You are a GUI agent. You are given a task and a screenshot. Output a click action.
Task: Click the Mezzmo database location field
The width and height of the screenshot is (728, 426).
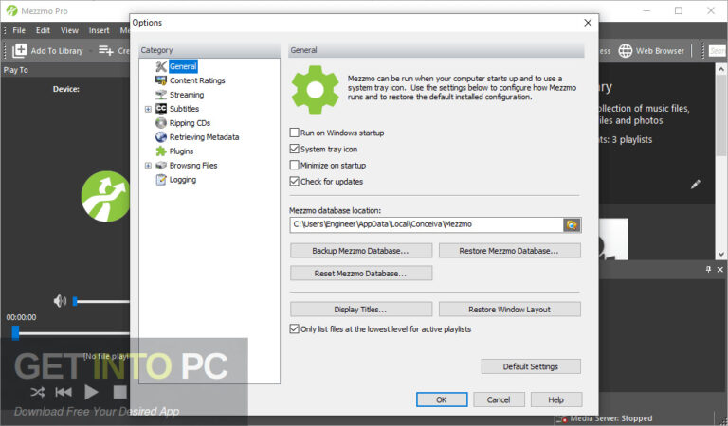pos(427,224)
